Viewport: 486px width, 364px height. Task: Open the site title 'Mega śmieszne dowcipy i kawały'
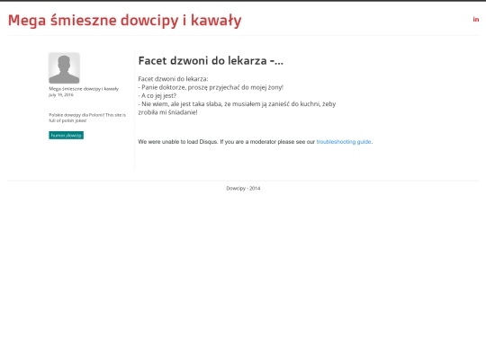click(124, 21)
